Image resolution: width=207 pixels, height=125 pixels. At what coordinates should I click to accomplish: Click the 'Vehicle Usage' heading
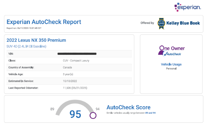tap(171, 64)
